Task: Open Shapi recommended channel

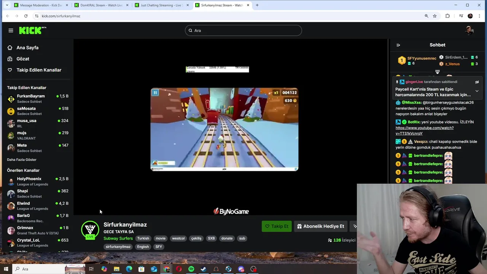Action: pos(37,193)
